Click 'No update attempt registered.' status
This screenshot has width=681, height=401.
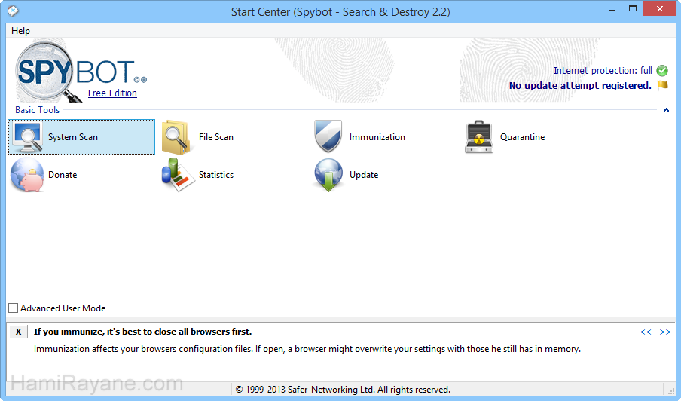click(x=580, y=86)
